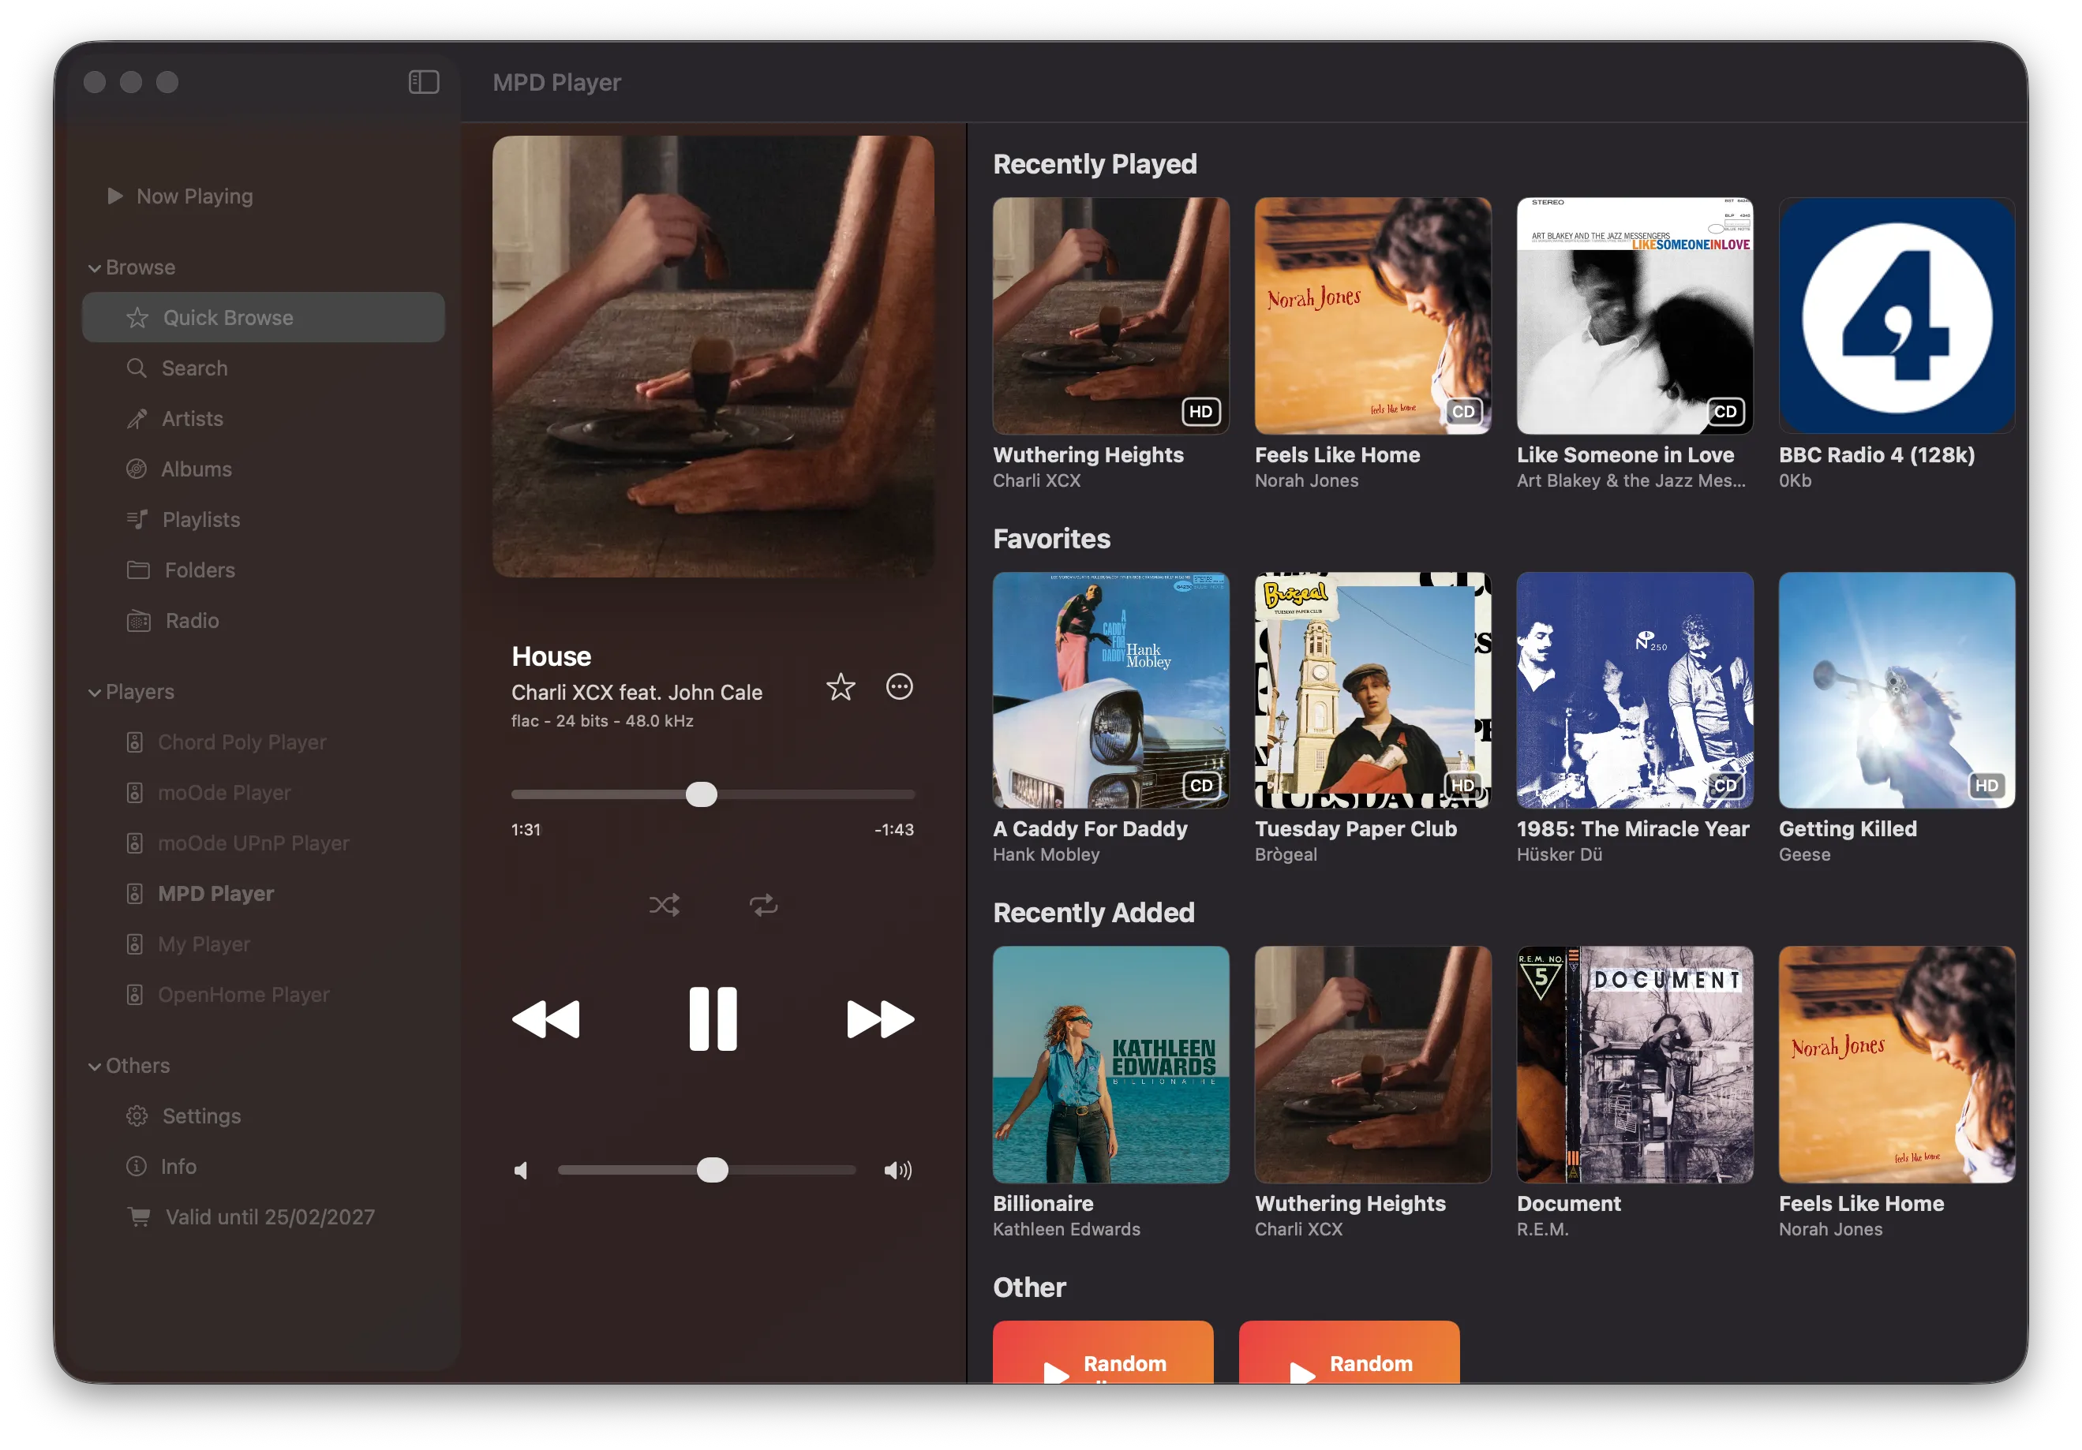2082x1450 pixels.
Task: Click the sidebar toggle icon
Action: click(x=424, y=83)
